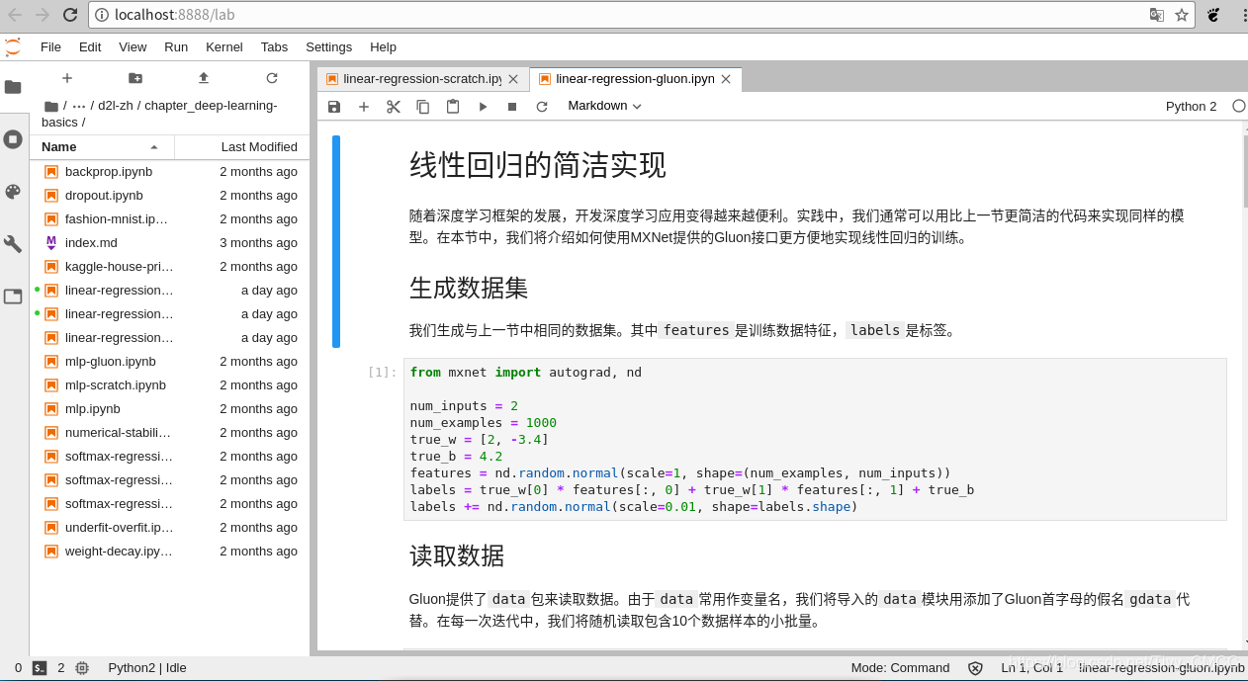Open the commands palette sidebar icon
The width and height of the screenshot is (1248, 681).
coord(13,192)
